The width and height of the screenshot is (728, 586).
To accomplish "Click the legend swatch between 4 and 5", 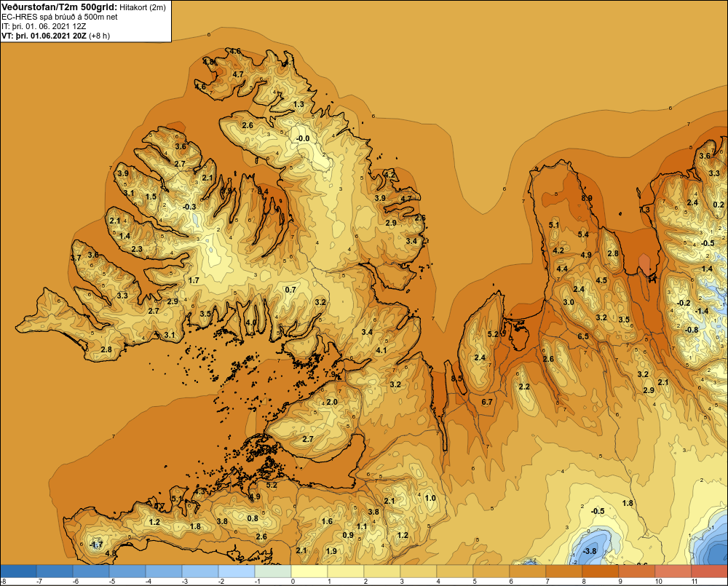I will 455,571.
